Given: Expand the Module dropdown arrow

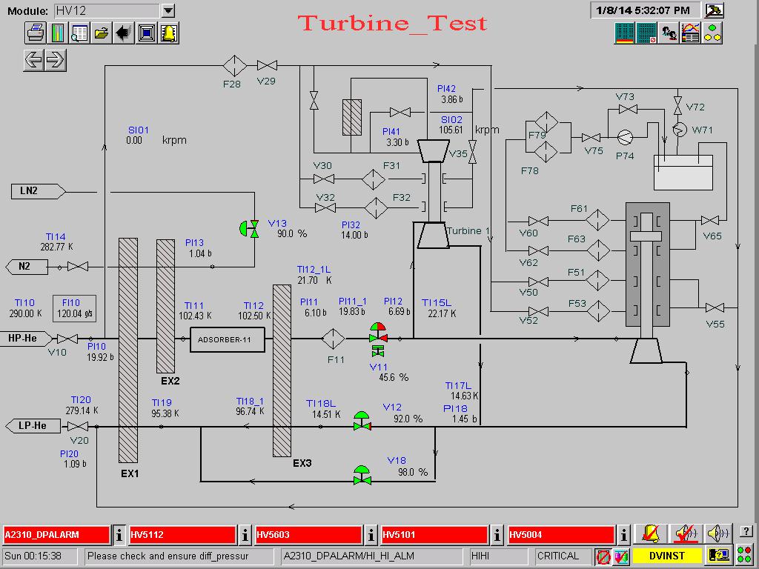Looking at the screenshot, I should pos(168,10).
